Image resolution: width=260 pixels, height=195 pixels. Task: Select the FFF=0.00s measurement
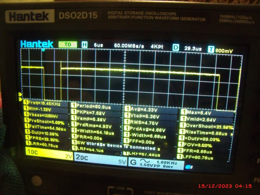point(139,141)
